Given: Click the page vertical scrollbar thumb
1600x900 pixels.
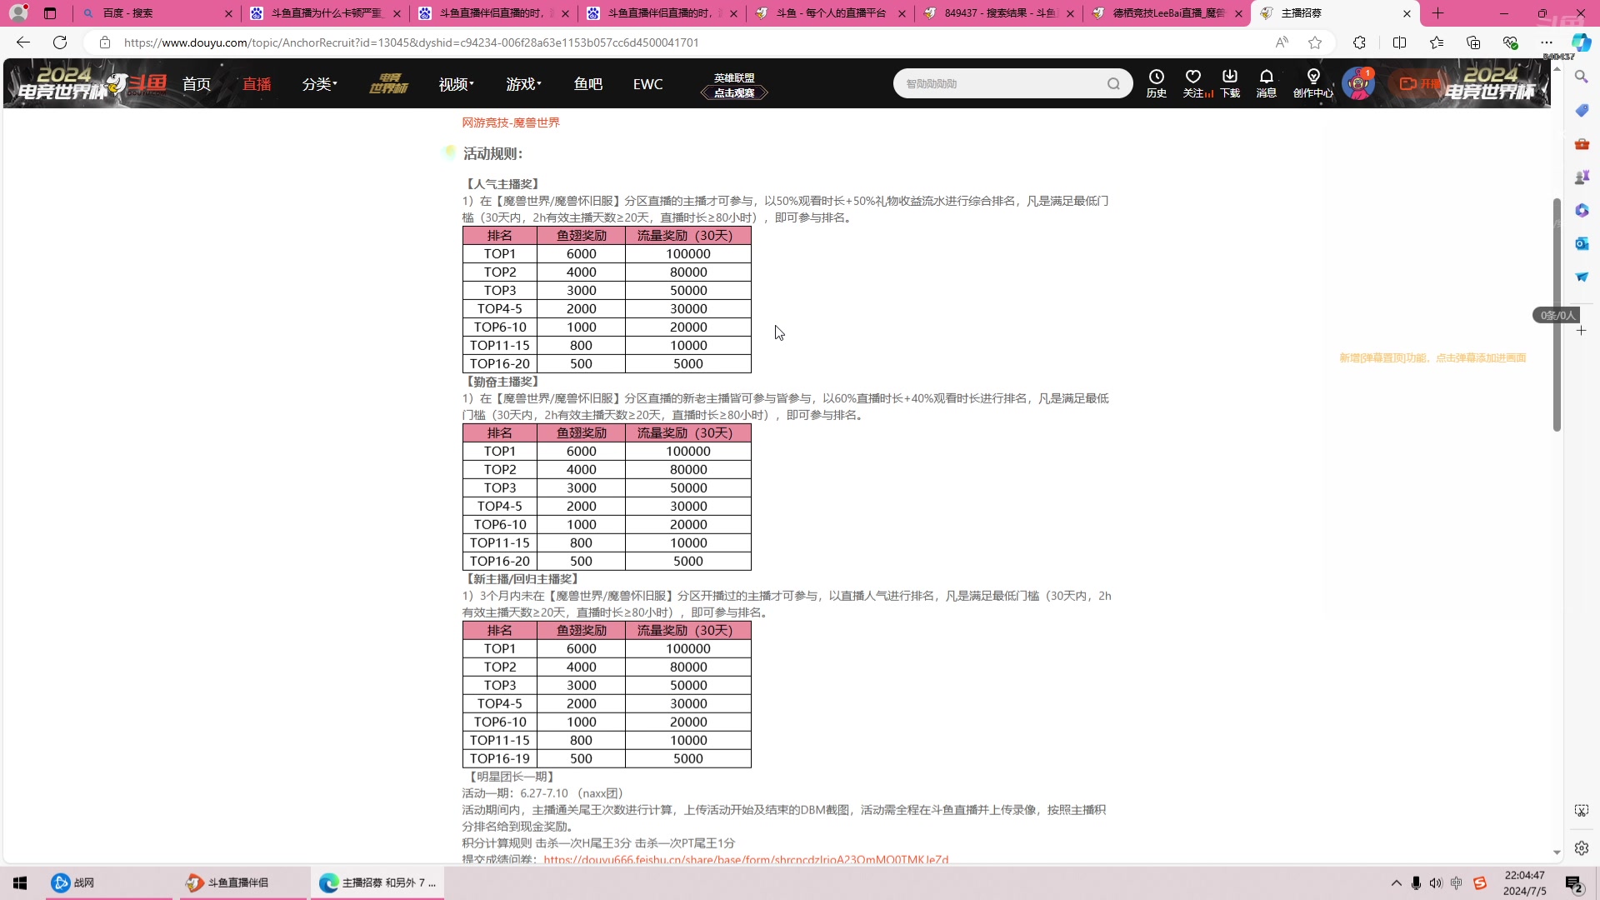Looking at the screenshot, I should 1557,315.
